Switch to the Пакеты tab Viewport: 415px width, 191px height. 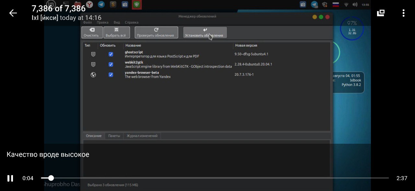(x=114, y=136)
